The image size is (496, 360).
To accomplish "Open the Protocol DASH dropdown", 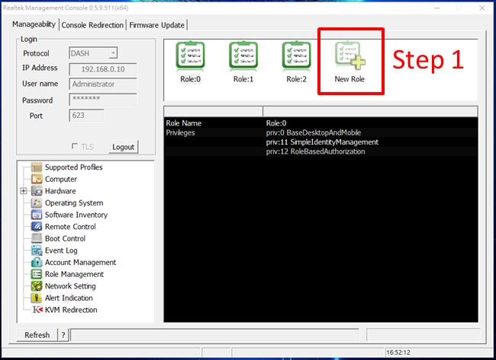I will pyautogui.click(x=113, y=53).
